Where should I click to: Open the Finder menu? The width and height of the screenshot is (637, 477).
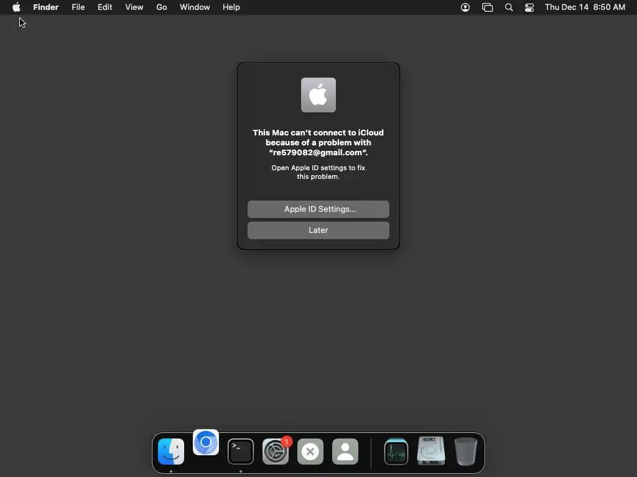click(46, 7)
